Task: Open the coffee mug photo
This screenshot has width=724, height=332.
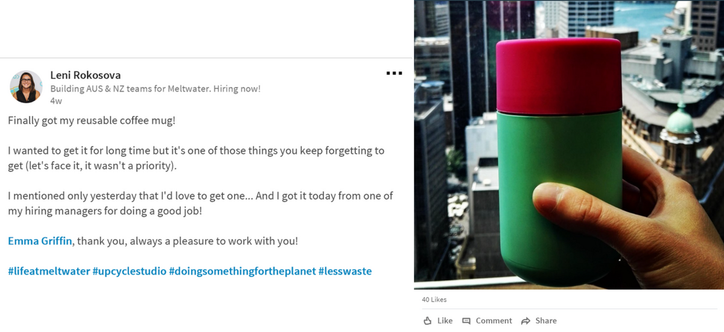Action: click(569, 145)
